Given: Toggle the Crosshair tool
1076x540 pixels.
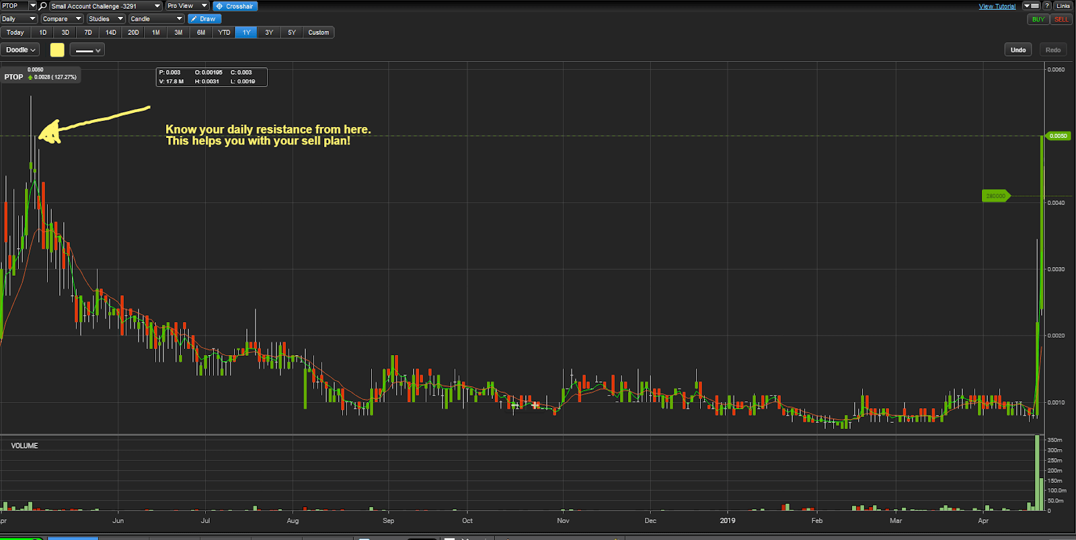Looking at the screenshot, I should (x=235, y=6).
